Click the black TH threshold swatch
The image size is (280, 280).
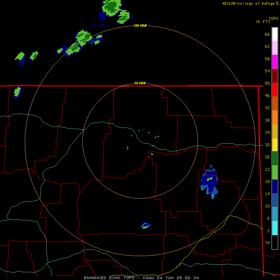point(275,242)
